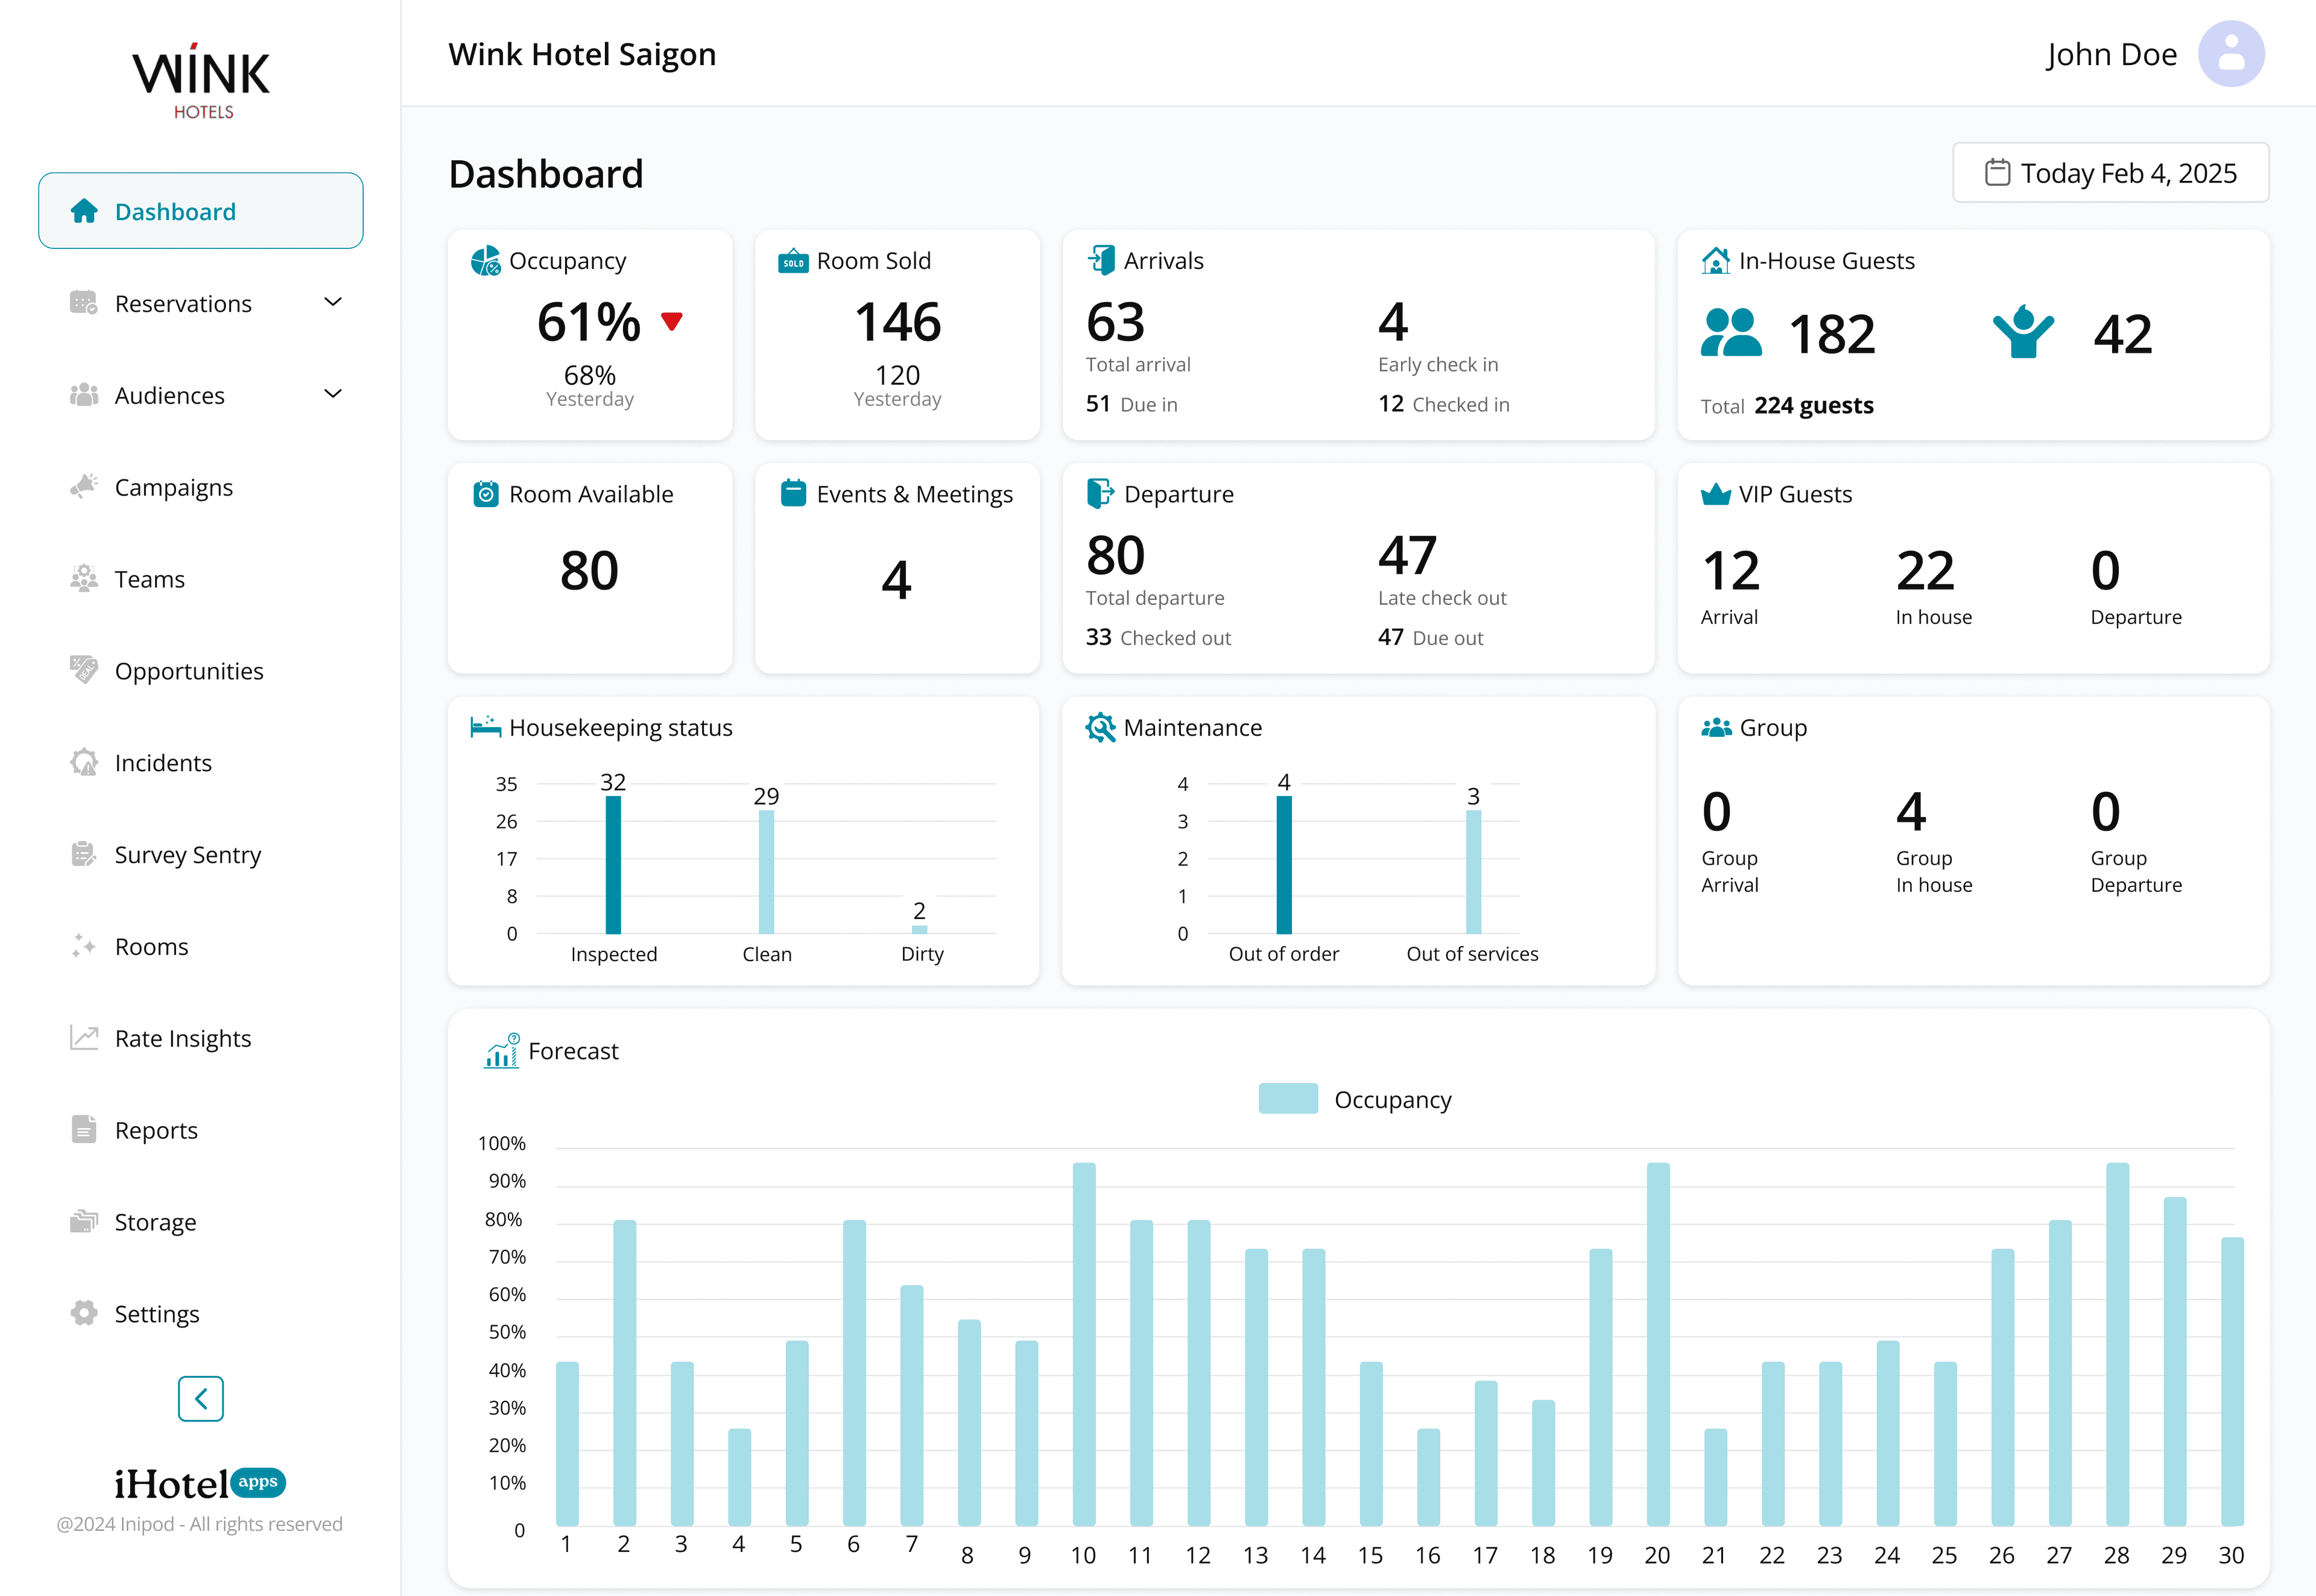Go to Opportunities in the sidebar
This screenshot has height=1596, width=2316.
point(188,671)
